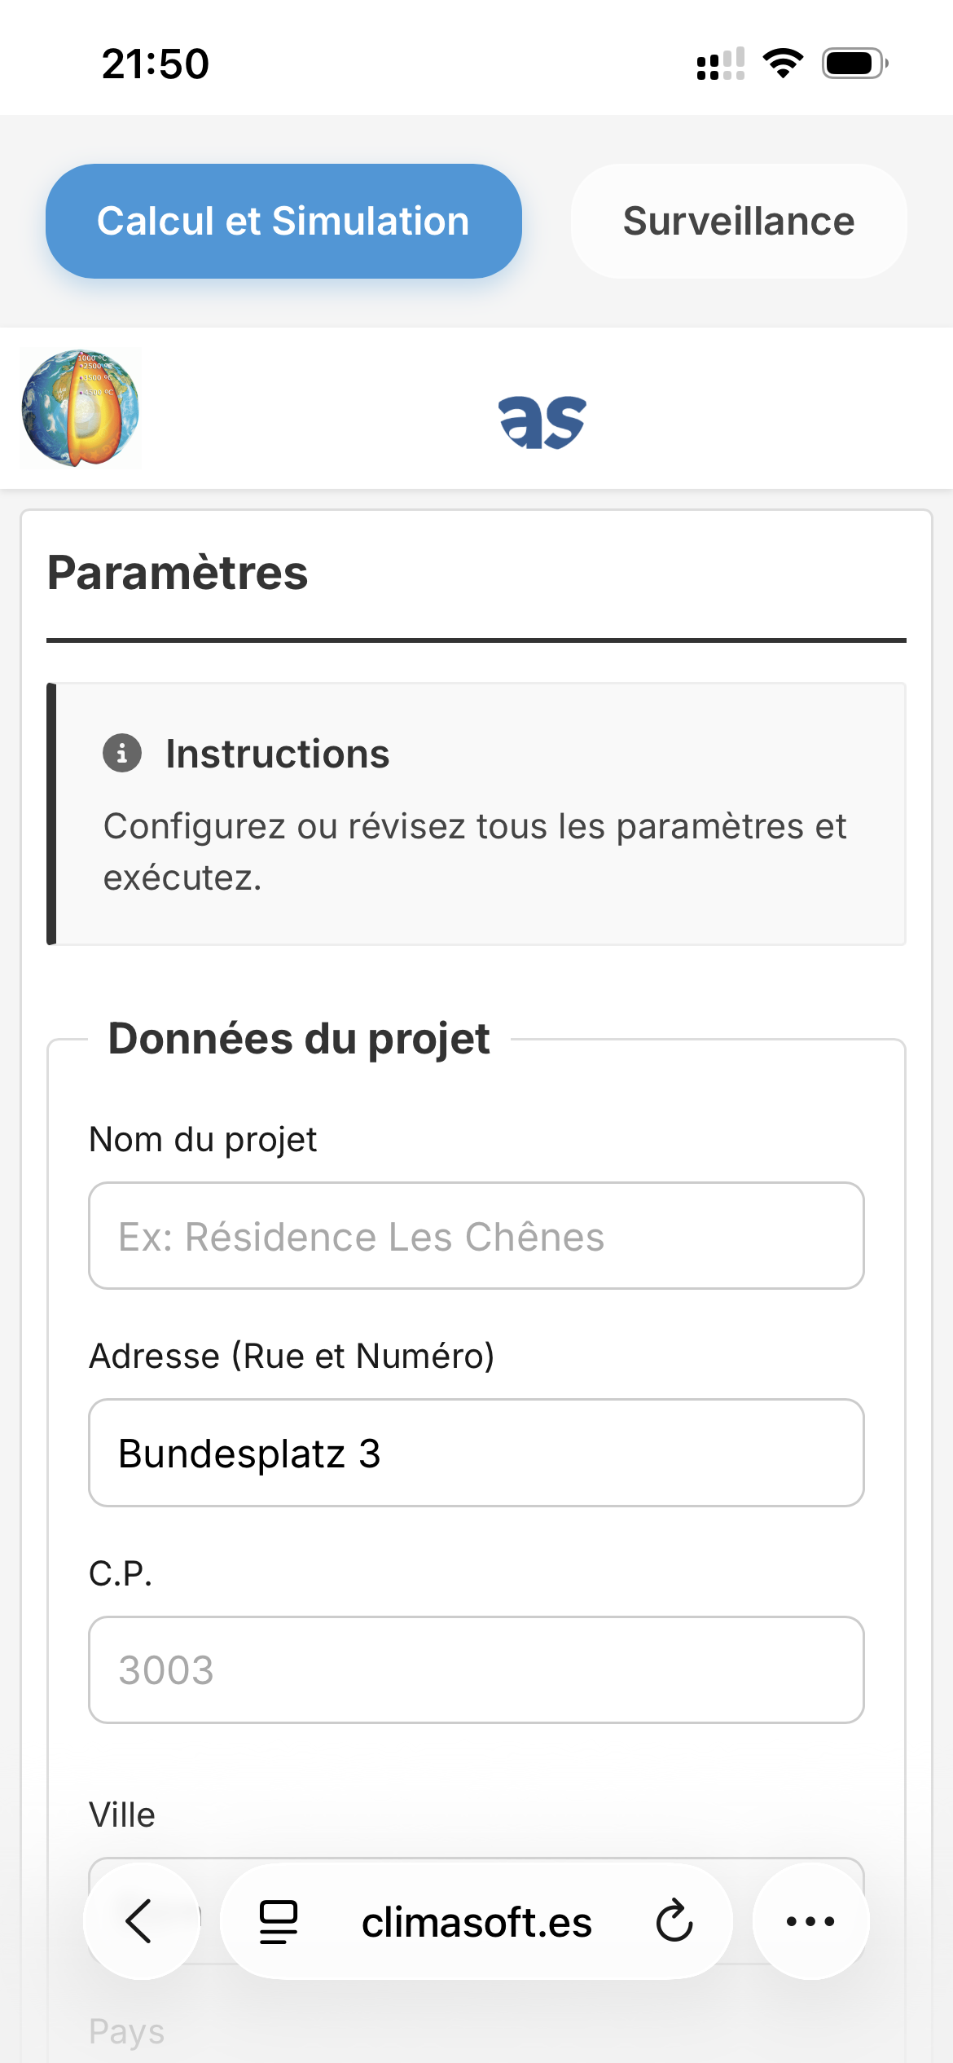The image size is (953, 2063).
Task: Open the Calcul et Simulation tab
Action: tap(283, 222)
